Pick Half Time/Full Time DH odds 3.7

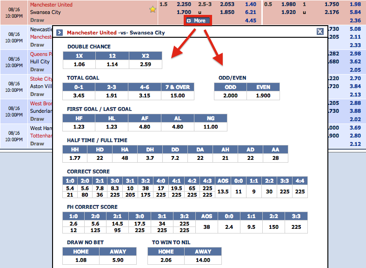[150, 158]
